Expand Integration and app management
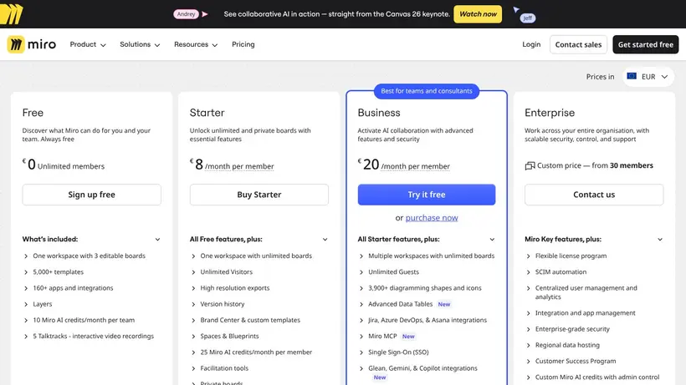The height and width of the screenshot is (385, 686). point(581,313)
